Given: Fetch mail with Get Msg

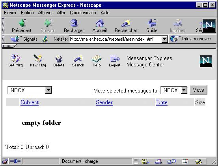Looking at the screenshot, I should (15, 60).
